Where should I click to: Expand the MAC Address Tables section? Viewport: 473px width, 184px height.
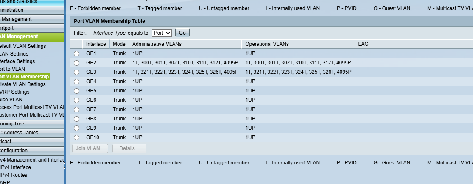(21, 133)
